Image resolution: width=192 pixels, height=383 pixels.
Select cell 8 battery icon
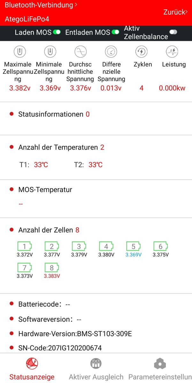[x=52, y=268]
